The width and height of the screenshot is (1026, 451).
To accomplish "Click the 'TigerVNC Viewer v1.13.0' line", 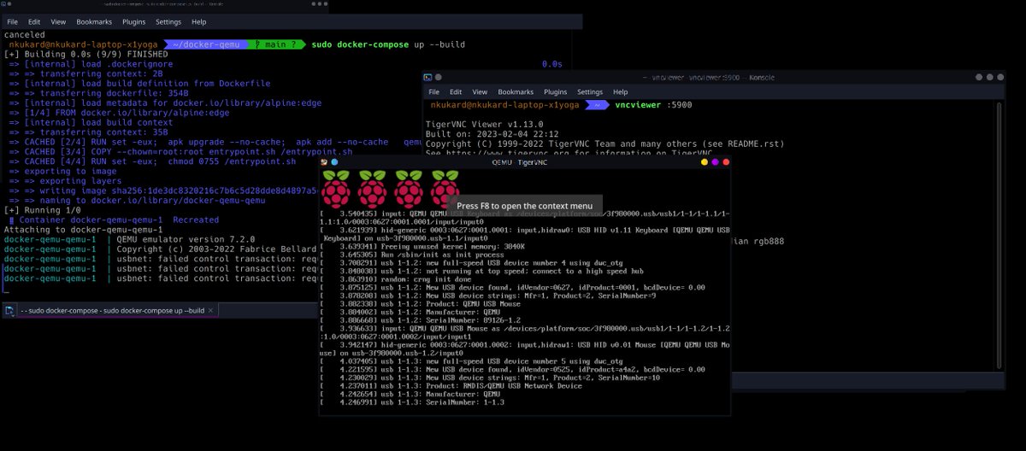I will (x=486, y=125).
